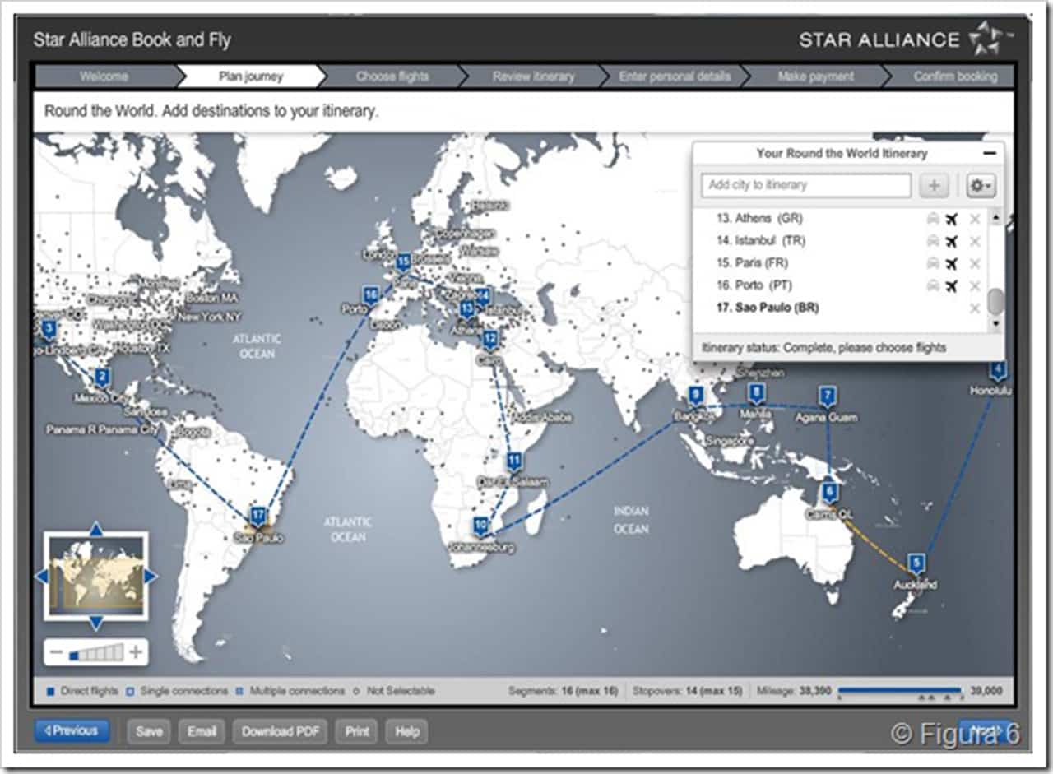Remove Paris (FR) with its X icon
The image size is (1053, 774).
coord(975,264)
